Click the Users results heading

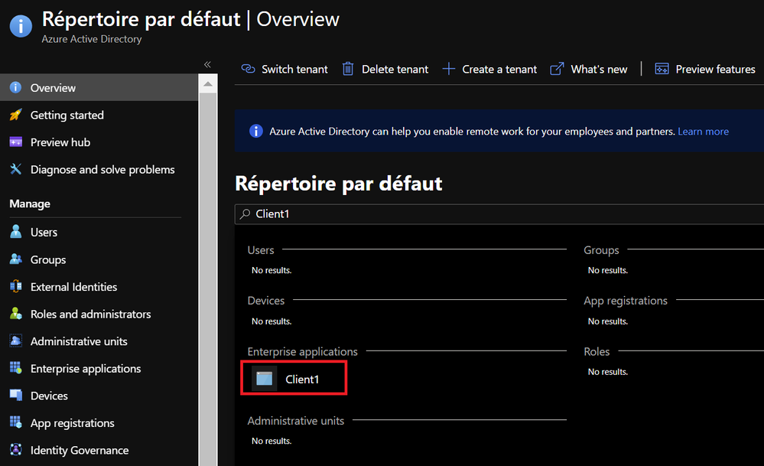tap(261, 250)
